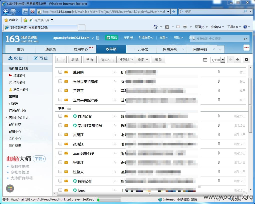This screenshot has width=255, height=204.
Task: Click the red stop loading icon
Action: click(32, 12)
